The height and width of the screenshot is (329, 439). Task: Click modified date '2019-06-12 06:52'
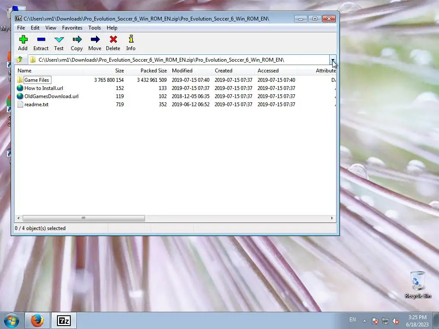tap(190, 105)
